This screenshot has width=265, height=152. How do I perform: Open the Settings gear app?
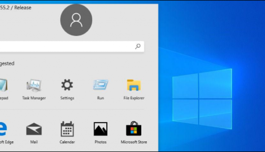coord(67,90)
